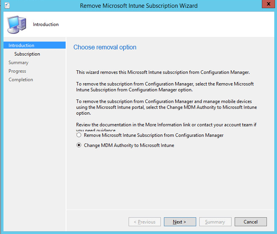This screenshot has width=277, height=234.
Task: Click the computer icon beside Introduction header
Action: pos(17,24)
